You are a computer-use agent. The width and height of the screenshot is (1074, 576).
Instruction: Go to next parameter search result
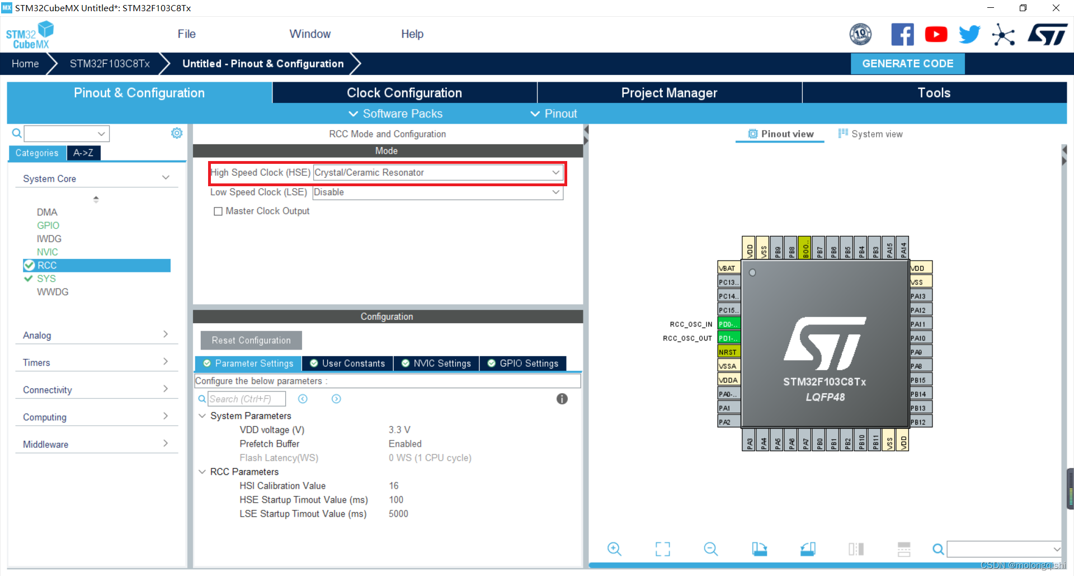336,399
